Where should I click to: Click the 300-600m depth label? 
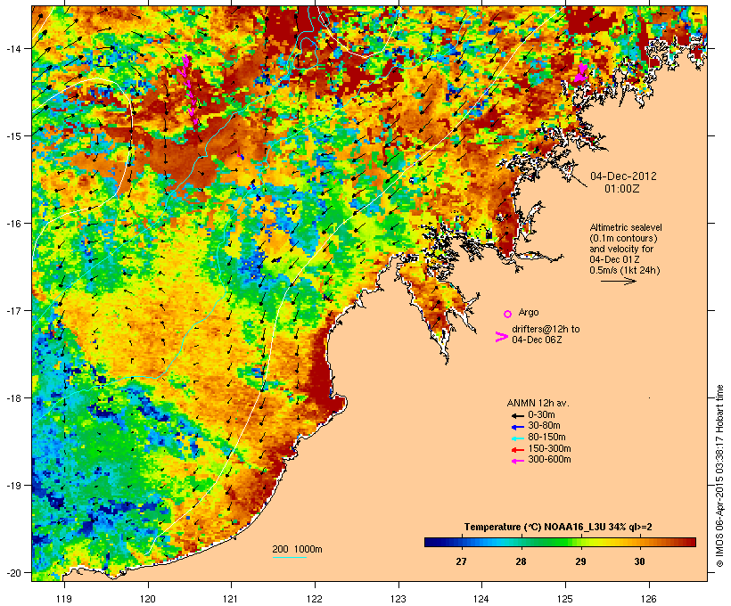[550, 460]
